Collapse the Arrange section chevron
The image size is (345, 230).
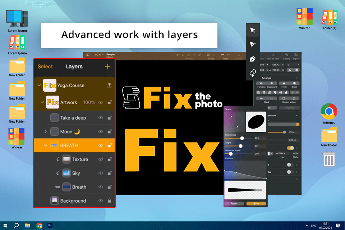297,78
